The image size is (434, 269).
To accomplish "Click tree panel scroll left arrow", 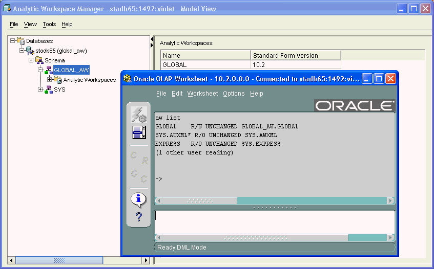I will (x=11, y=260).
